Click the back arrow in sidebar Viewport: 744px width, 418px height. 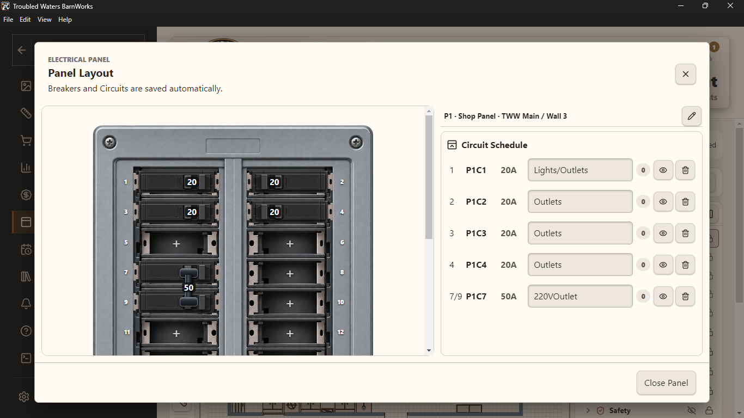pyautogui.click(x=22, y=50)
